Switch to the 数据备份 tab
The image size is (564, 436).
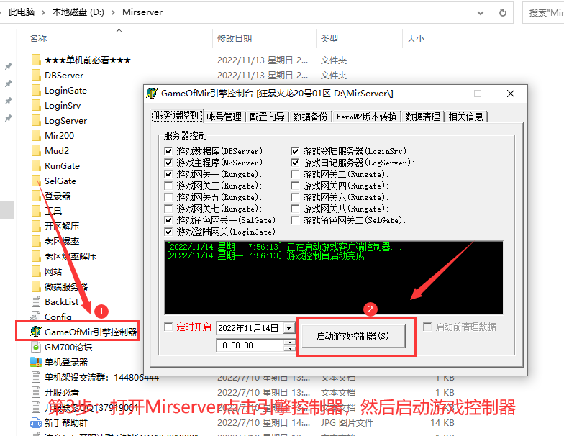tap(310, 117)
